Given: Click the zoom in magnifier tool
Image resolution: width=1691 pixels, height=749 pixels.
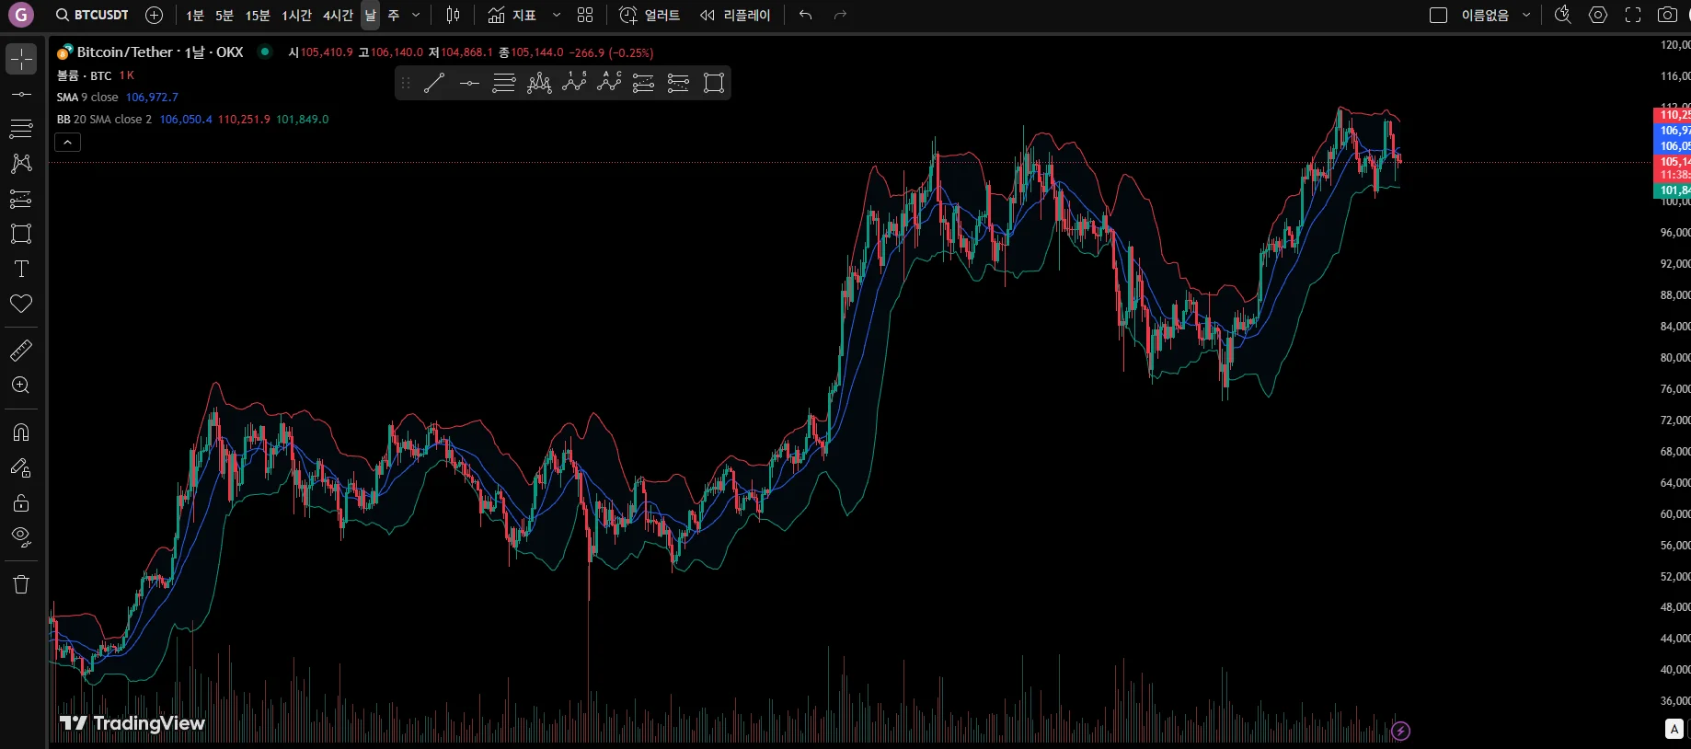Looking at the screenshot, I should 21,386.
